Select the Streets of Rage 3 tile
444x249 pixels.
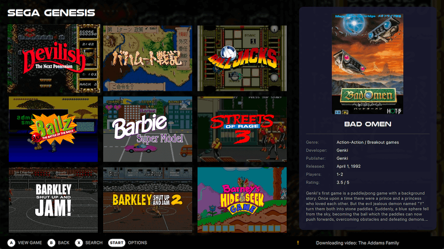coord(242,129)
